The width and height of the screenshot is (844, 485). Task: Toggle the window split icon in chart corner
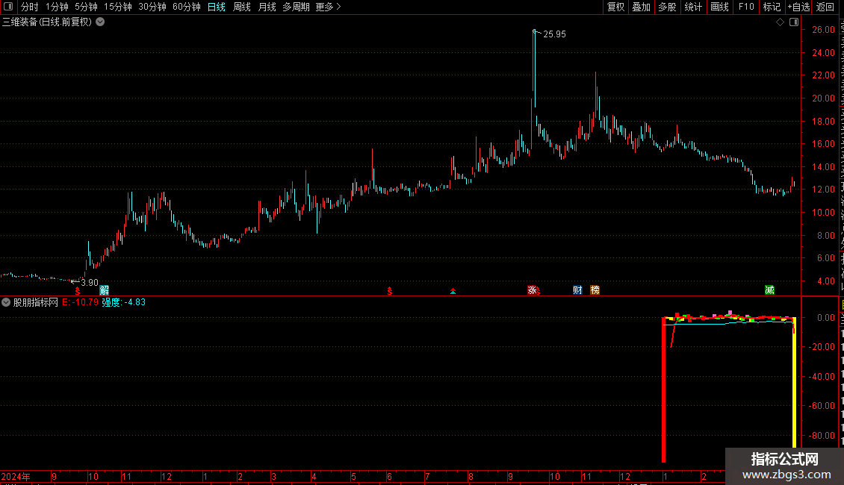pos(794,22)
